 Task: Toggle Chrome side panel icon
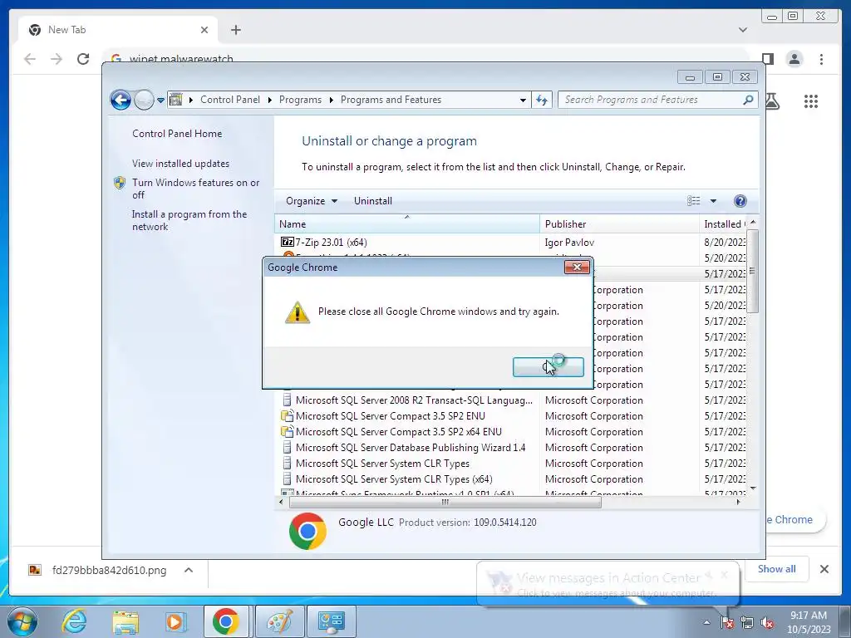767,59
